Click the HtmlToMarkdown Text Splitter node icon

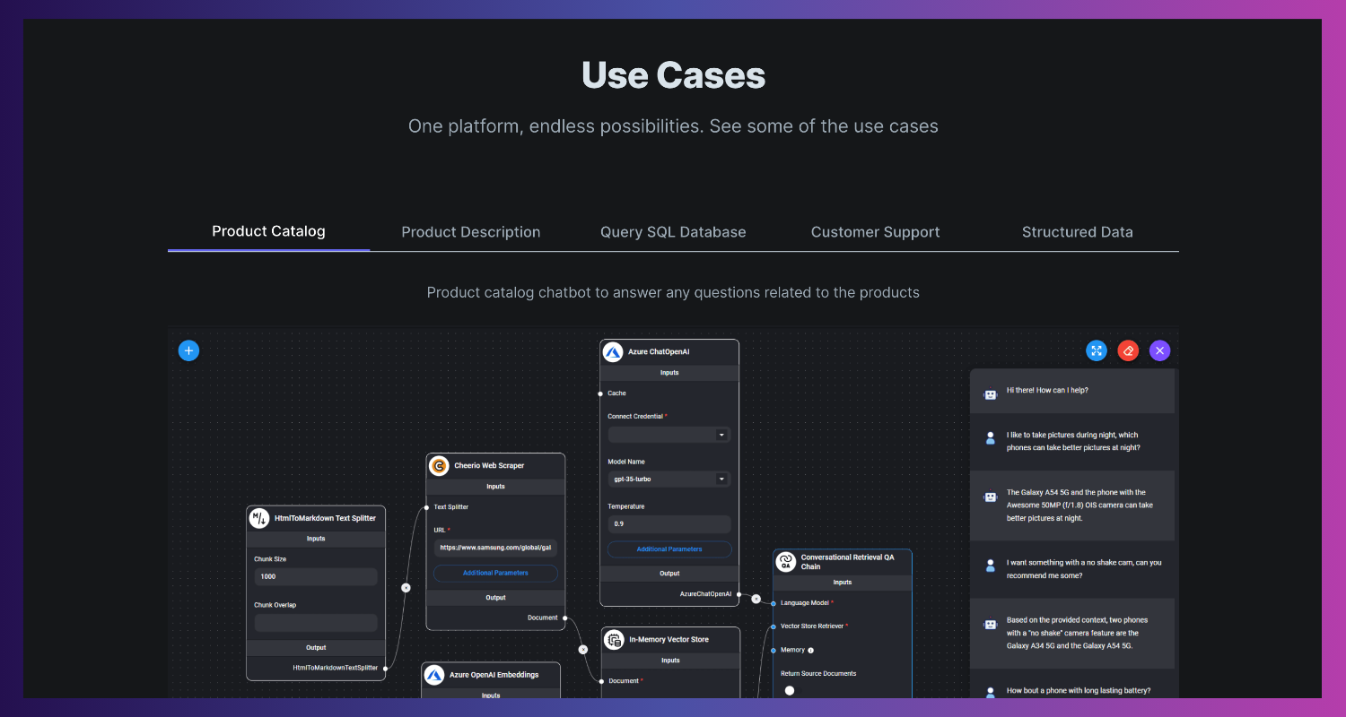click(261, 518)
